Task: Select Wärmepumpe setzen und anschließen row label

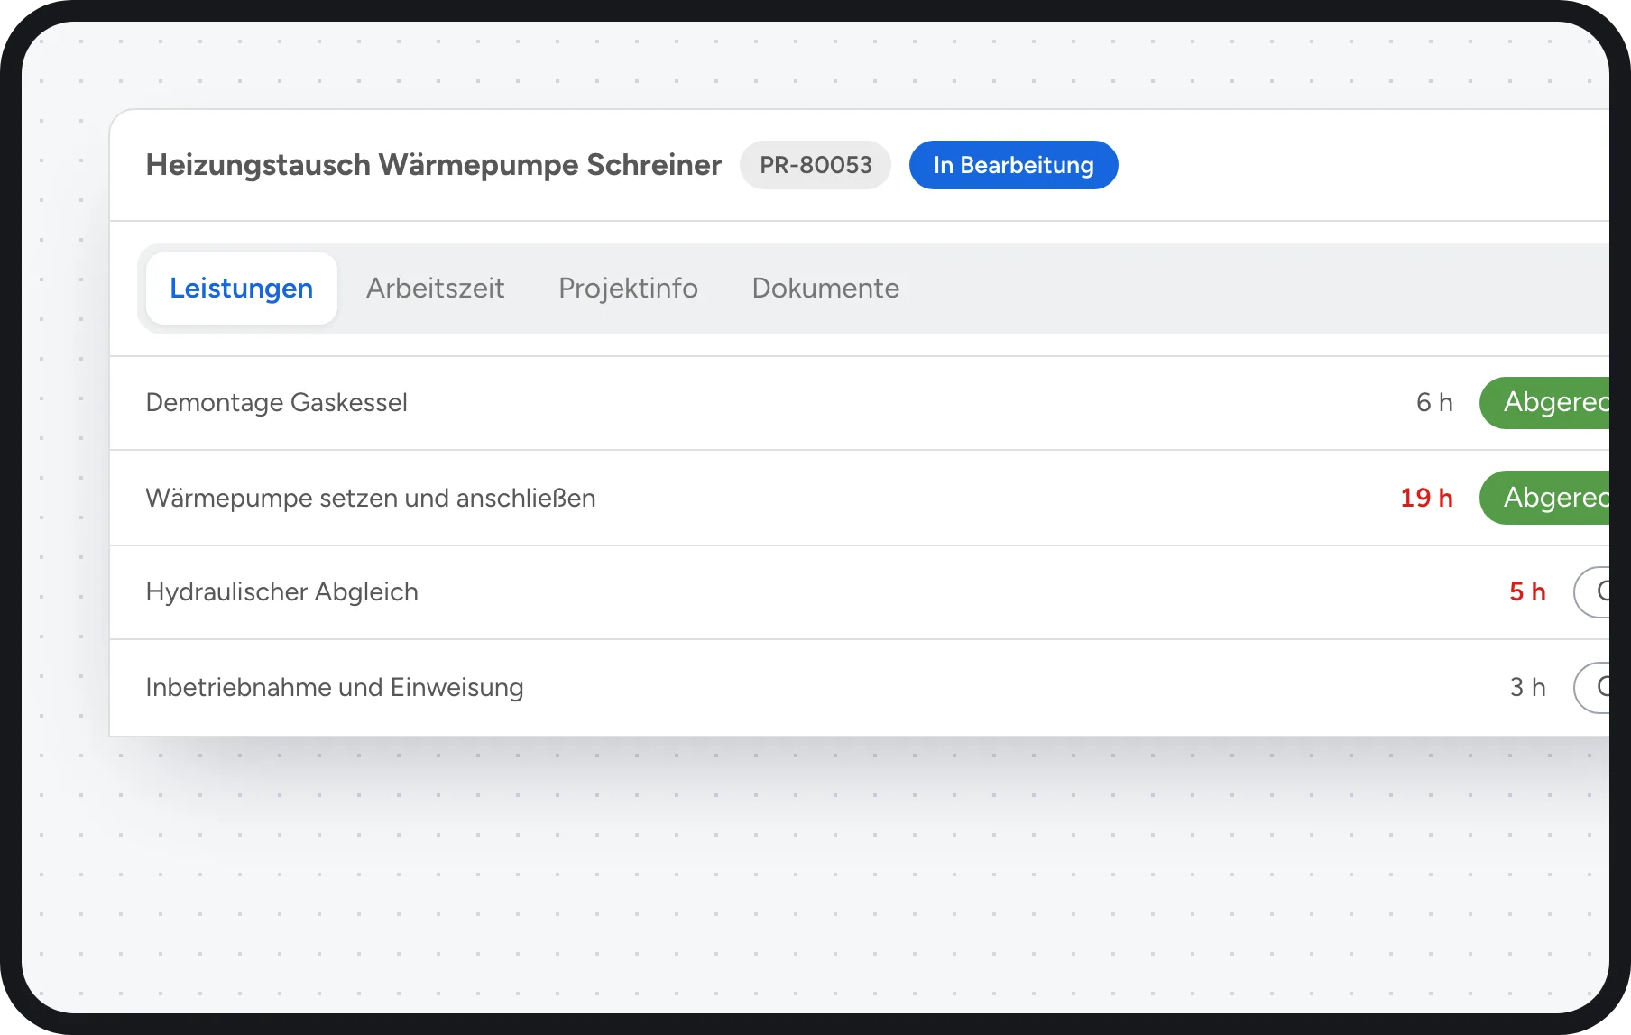Action: point(371,498)
